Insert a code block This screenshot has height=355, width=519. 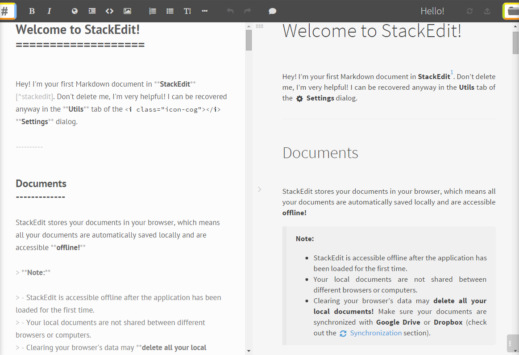(x=109, y=11)
